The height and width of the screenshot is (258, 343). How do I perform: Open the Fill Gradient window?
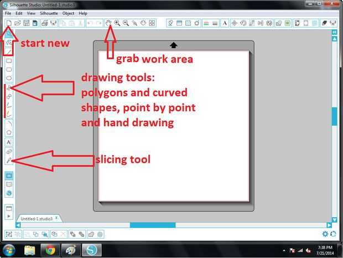click(x=179, y=23)
